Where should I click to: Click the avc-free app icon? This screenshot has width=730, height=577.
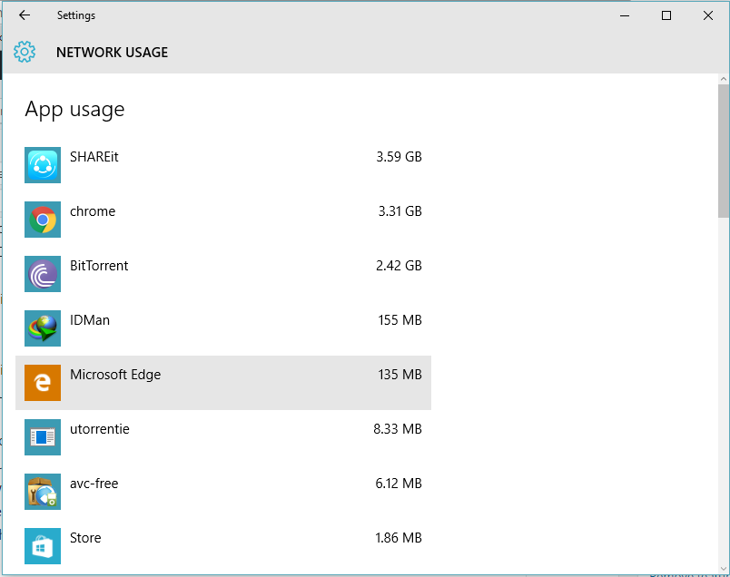point(43,492)
